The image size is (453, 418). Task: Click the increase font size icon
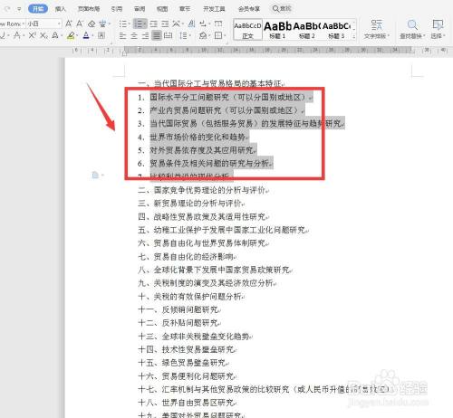coord(69,24)
